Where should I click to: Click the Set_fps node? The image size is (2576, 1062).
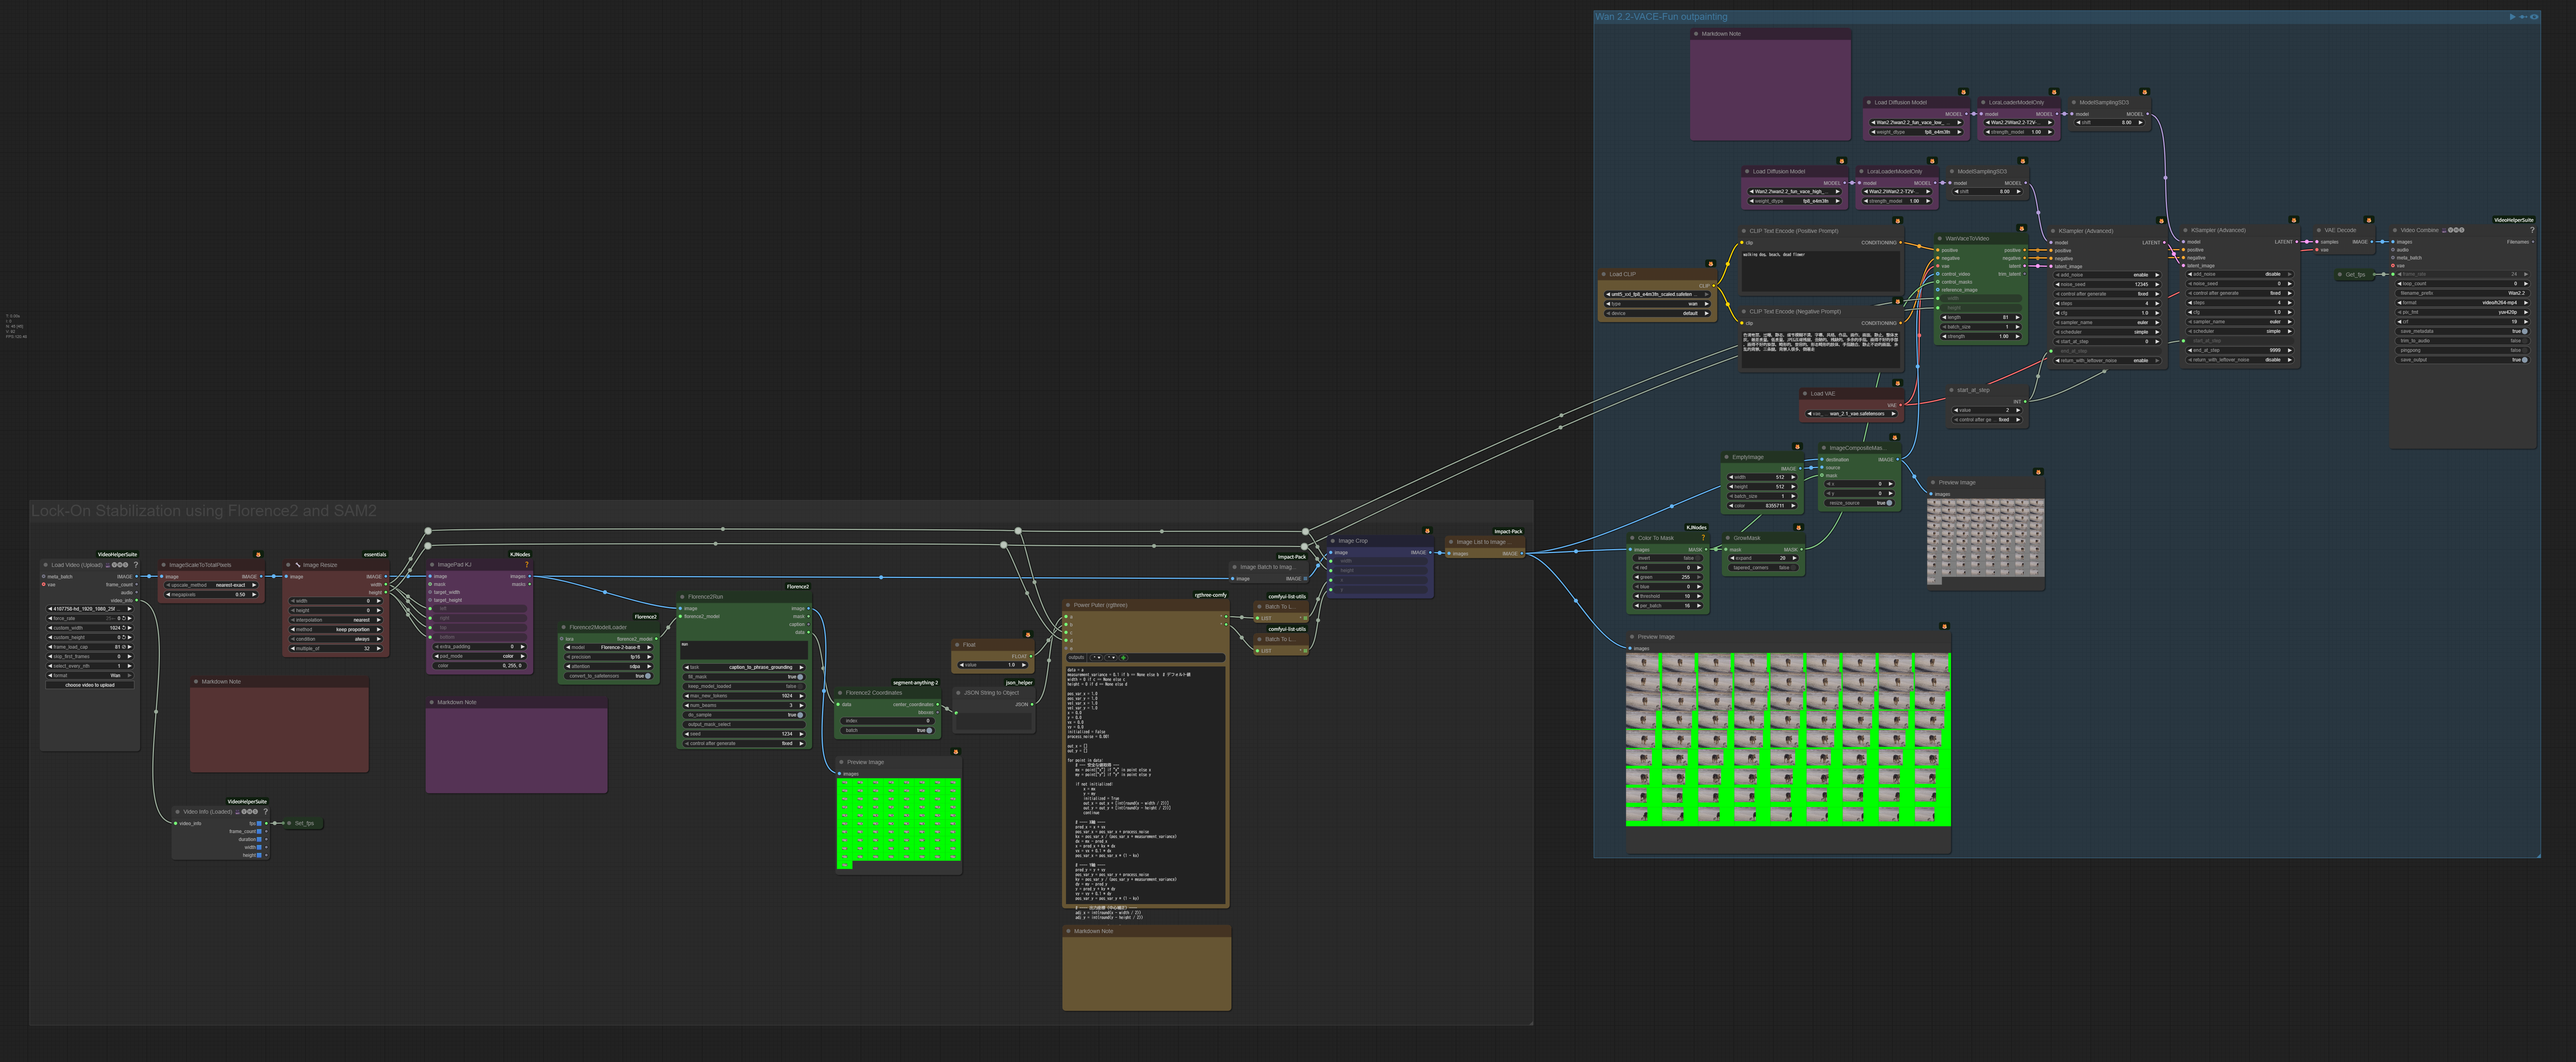tap(303, 824)
